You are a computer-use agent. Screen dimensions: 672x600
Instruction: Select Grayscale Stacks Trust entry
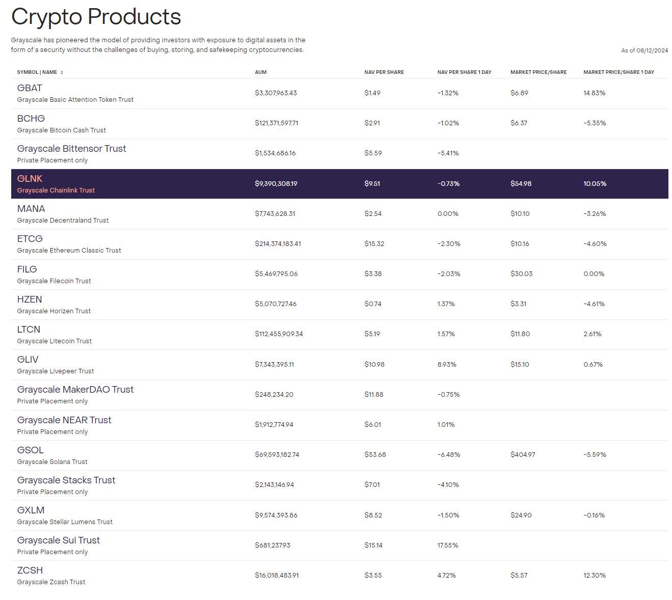point(66,480)
